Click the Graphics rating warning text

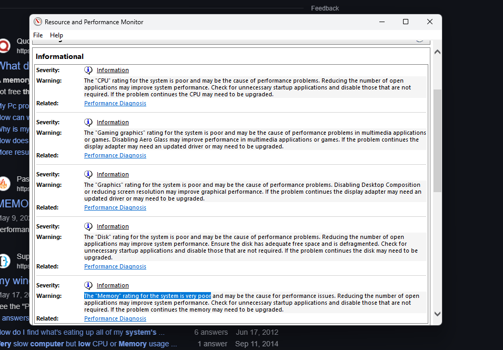pyautogui.click(x=253, y=192)
